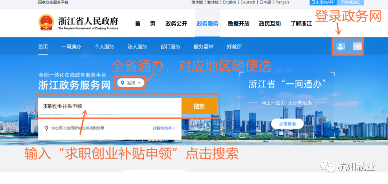Click the national emblem logo
Image resolution: width=388 pixels, height=184 pixels.
point(46,23)
